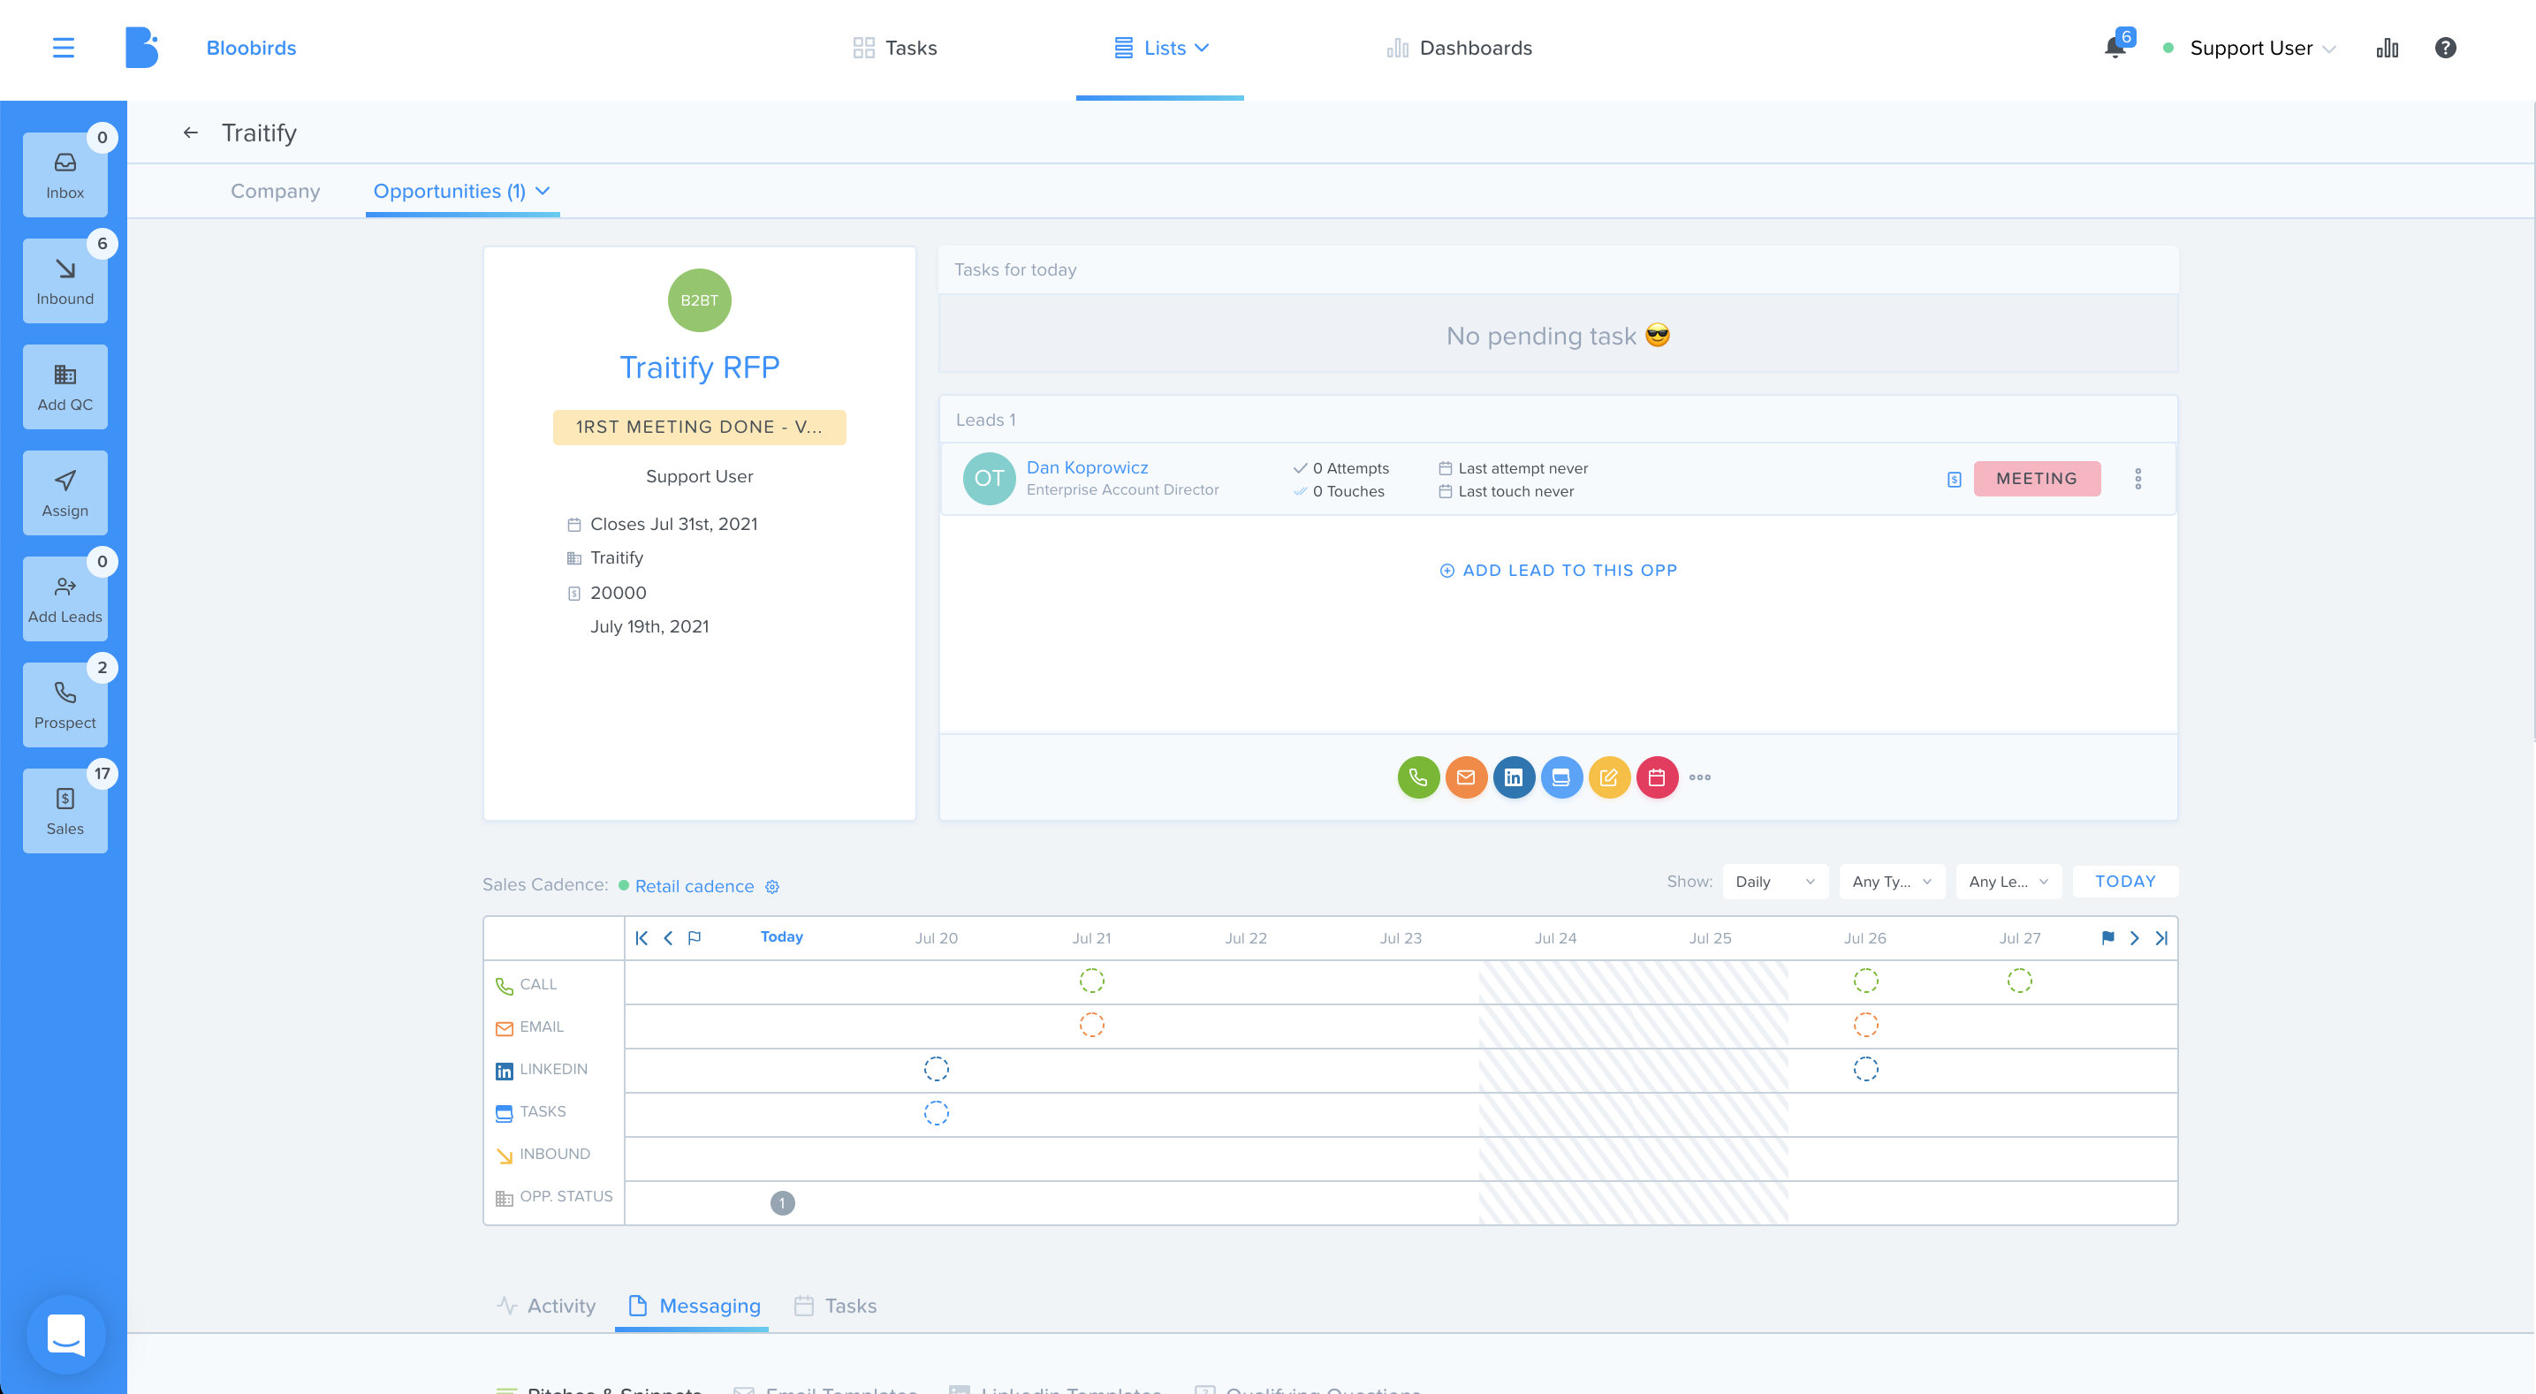Screen dimensions: 2536x1394
Task: Expand Opportunities (1) tab chevron
Action: coord(543,191)
